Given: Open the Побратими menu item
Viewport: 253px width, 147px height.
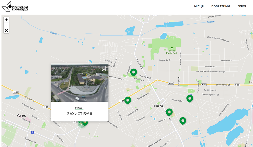Looking at the screenshot, I should click(221, 6).
